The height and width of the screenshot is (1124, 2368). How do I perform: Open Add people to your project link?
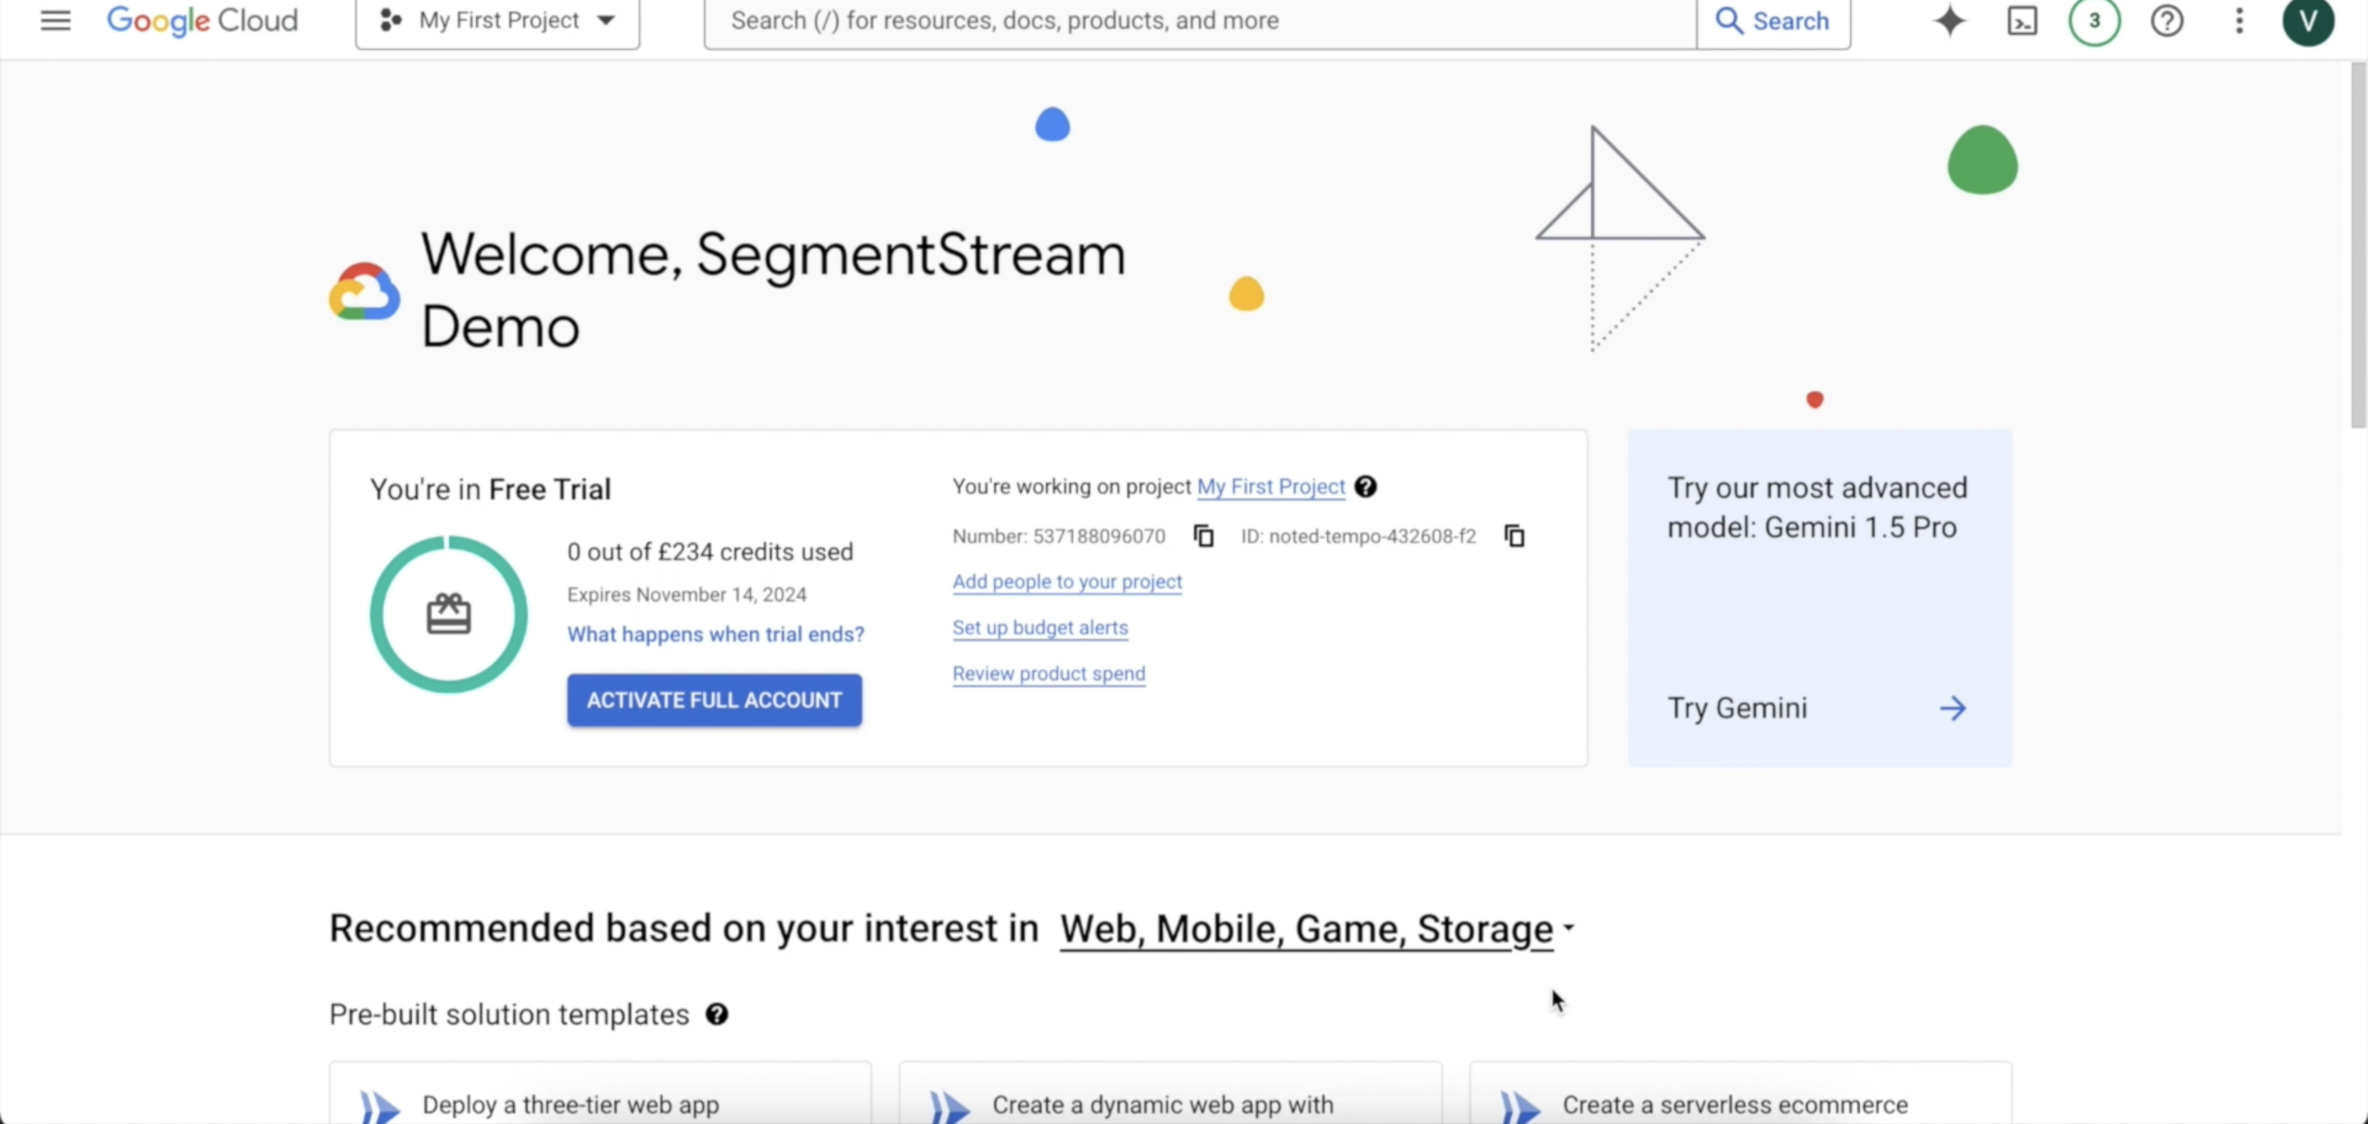click(1066, 581)
